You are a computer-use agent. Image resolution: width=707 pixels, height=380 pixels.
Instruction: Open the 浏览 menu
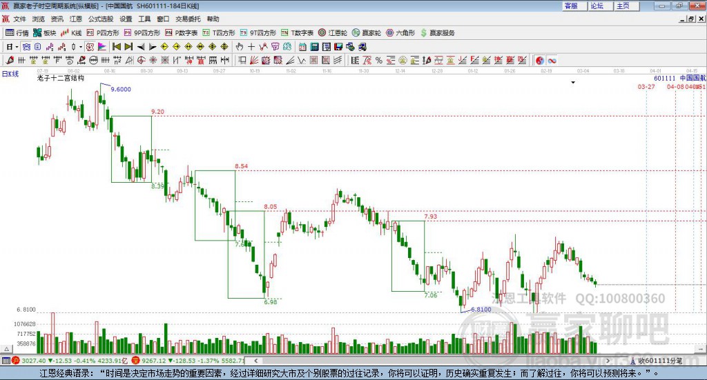[x=39, y=19]
